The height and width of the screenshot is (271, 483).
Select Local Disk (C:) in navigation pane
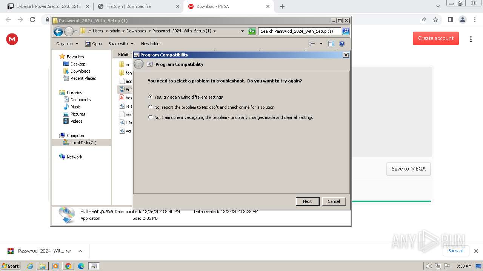[83, 143]
